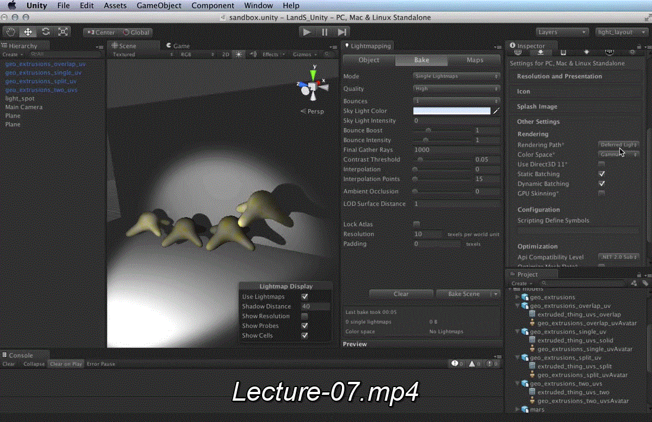Open the scene Effects dropdown
Screen dimensions: 652x422
pyautogui.click(x=273, y=54)
